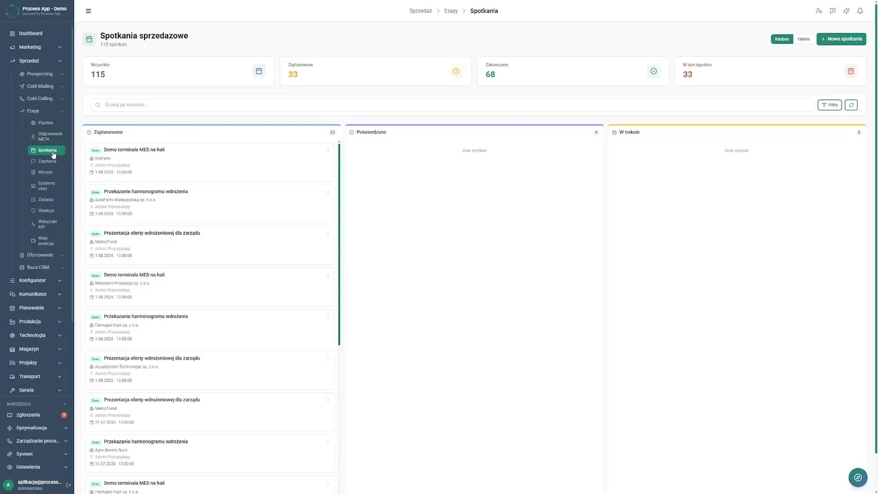The image size is (878, 494).
Task: Open Obiekcje menu item
Action: [x=46, y=210]
